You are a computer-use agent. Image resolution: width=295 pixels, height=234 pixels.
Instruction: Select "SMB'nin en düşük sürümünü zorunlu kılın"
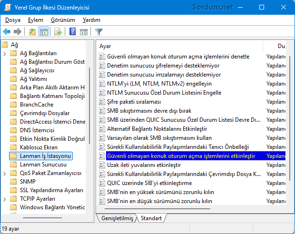[x=159, y=201]
